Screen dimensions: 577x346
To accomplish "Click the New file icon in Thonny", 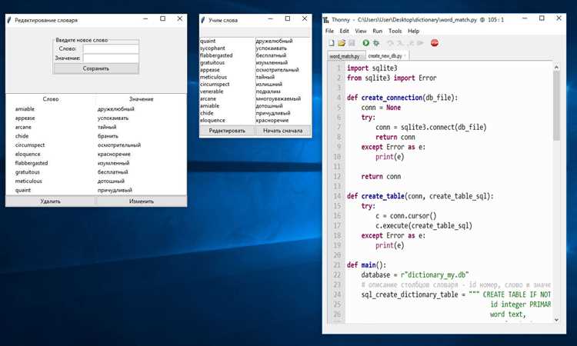I will pyautogui.click(x=332, y=43).
